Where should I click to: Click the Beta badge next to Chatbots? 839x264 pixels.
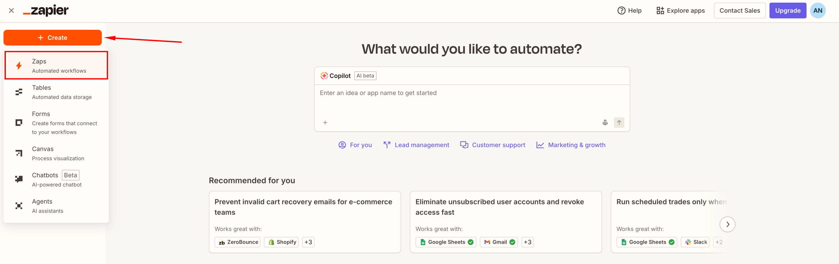tap(70, 175)
